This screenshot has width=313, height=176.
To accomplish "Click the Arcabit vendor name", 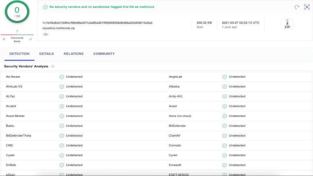I will coord(11,106).
